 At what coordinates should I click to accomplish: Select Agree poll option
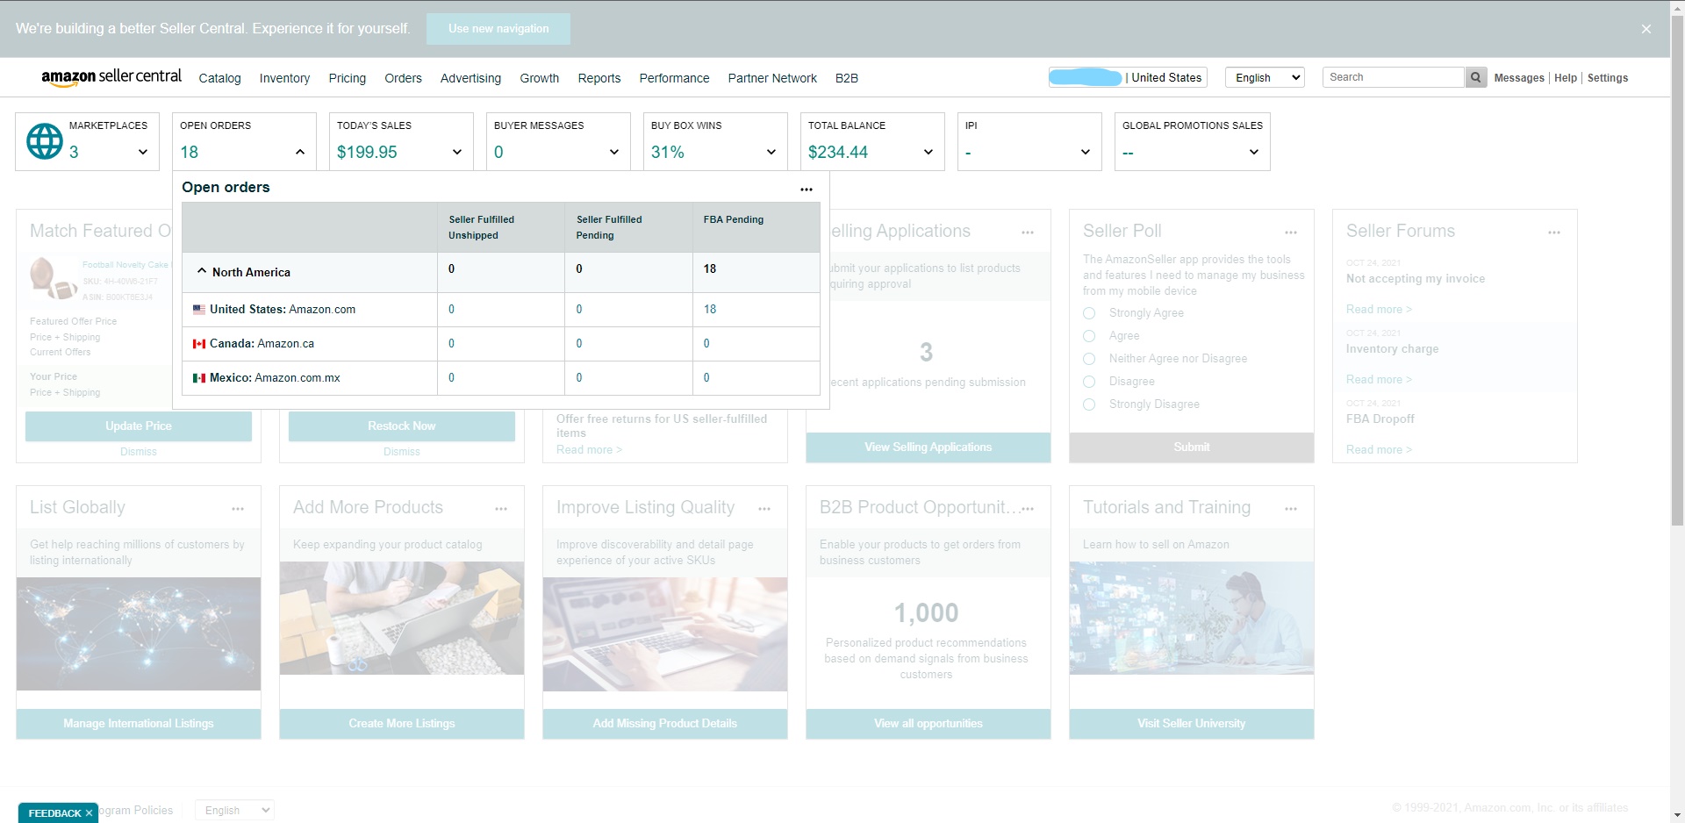click(1089, 336)
